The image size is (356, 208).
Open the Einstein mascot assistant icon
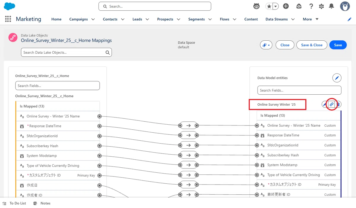[256, 6]
